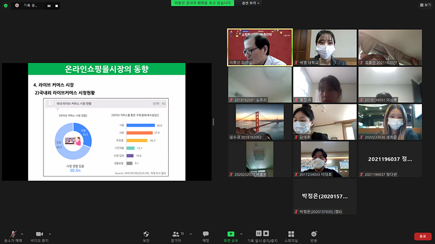Click muted mic icon on 2020232030 tile
This screenshot has width=435, height=244.
pos(231,174)
